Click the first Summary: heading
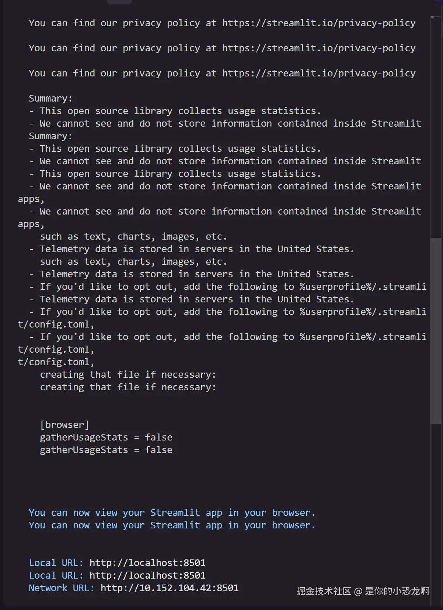This screenshot has width=443, height=610. (x=51, y=98)
